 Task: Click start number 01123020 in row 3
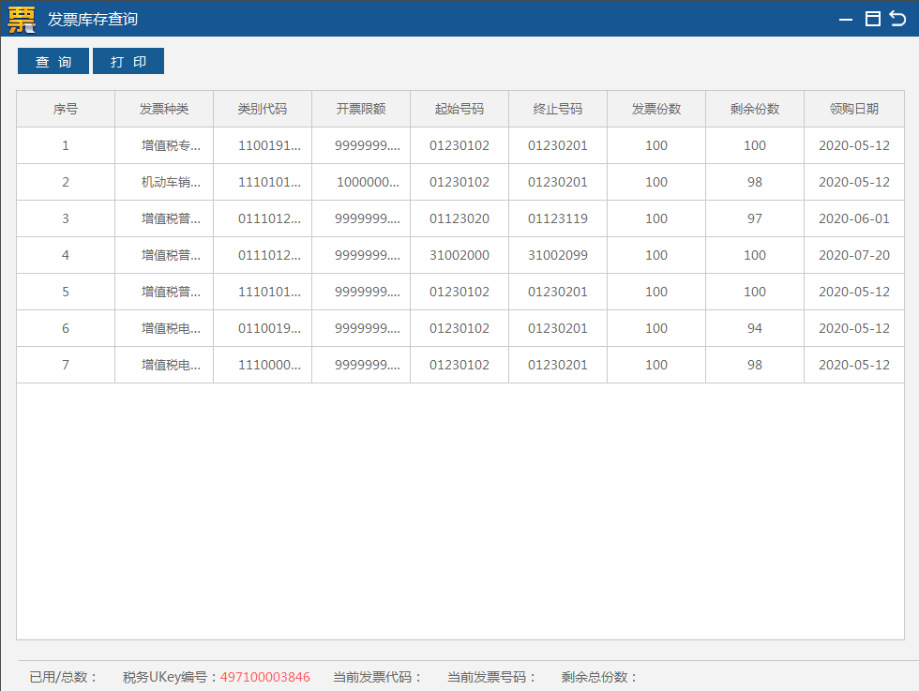pos(459,218)
